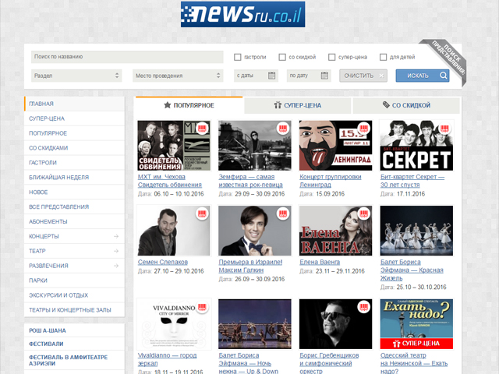Click the X icon on ОЧИСТИТЬ button
The height and width of the screenshot is (374, 499).
381,76
